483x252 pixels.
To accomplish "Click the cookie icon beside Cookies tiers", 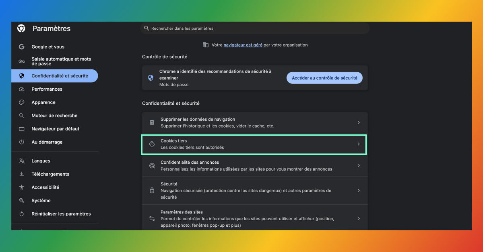I will 152,144.
